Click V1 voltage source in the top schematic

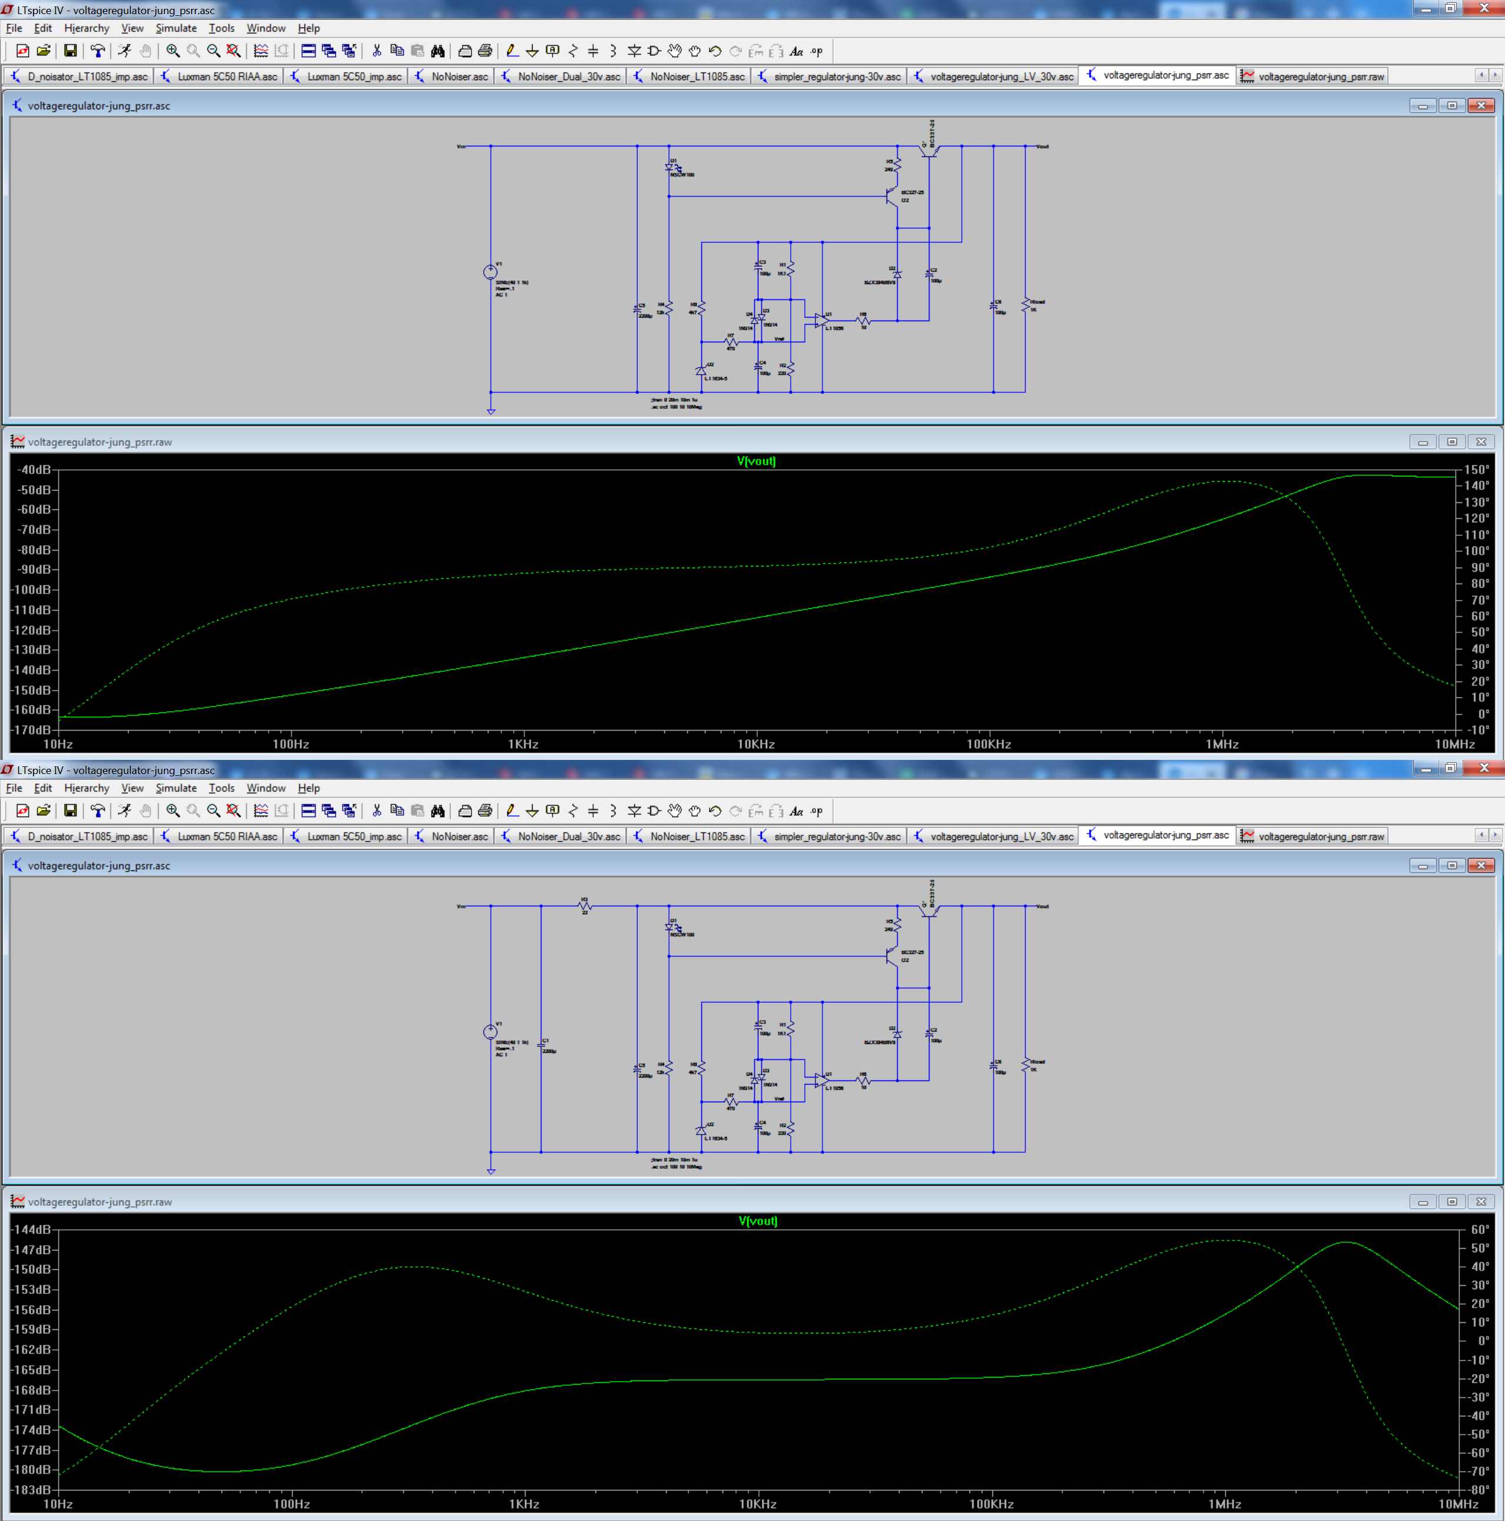tap(490, 272)
